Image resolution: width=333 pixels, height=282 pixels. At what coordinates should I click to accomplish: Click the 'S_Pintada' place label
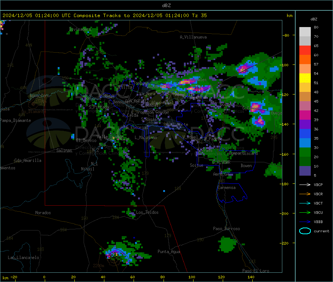tap(99, 107)
